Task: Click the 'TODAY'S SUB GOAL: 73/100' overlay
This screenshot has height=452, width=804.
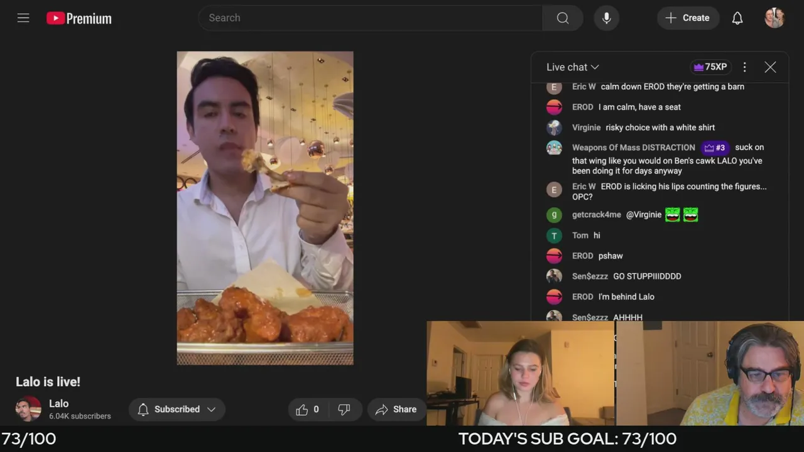Action: [x=567, y=439]
